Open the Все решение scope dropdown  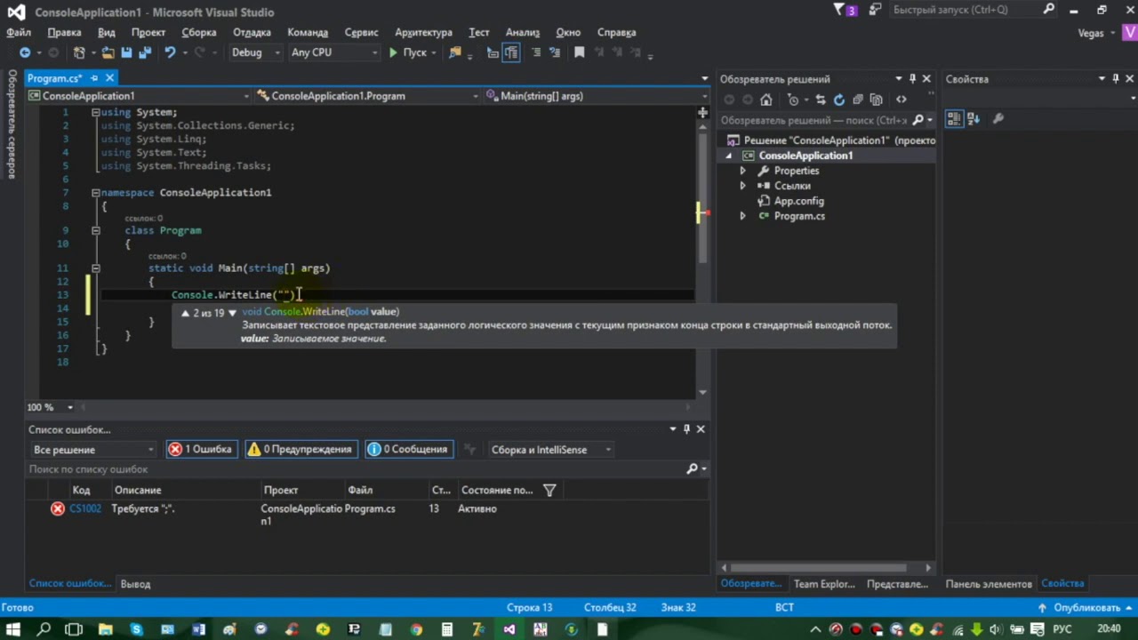(x=93, y=450)
